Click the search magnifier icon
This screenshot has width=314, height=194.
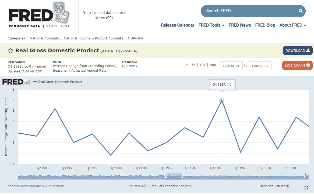click(301, 11)
